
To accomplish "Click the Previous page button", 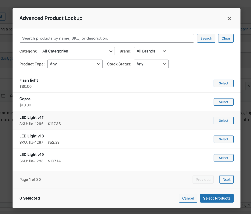I will [x=203, y=180].
